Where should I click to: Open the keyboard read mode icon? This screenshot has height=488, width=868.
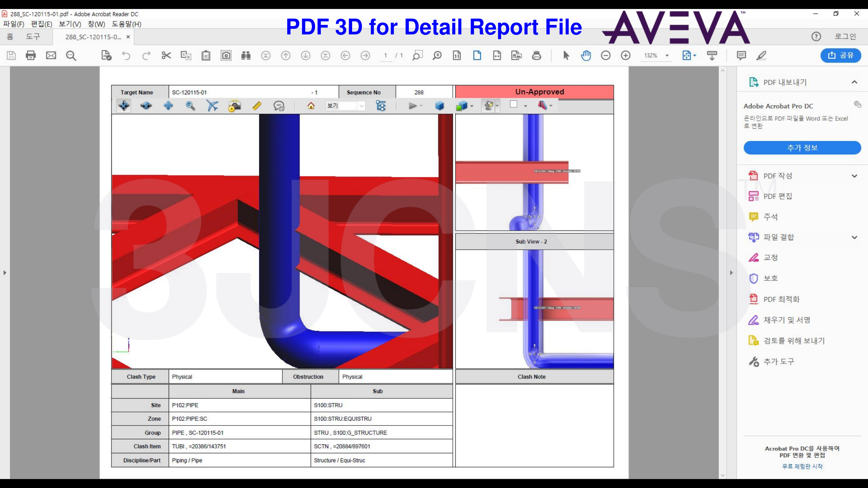[712, 55]
